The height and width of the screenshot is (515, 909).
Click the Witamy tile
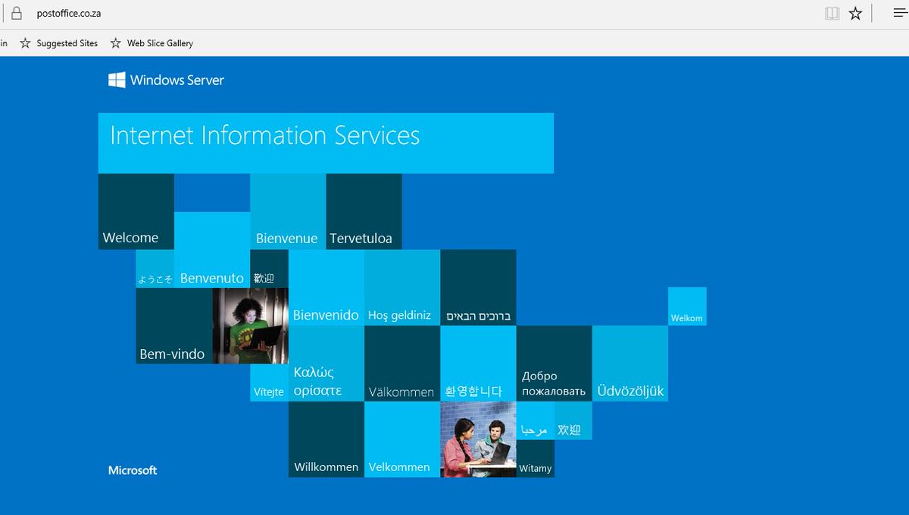tap(536, 458)
